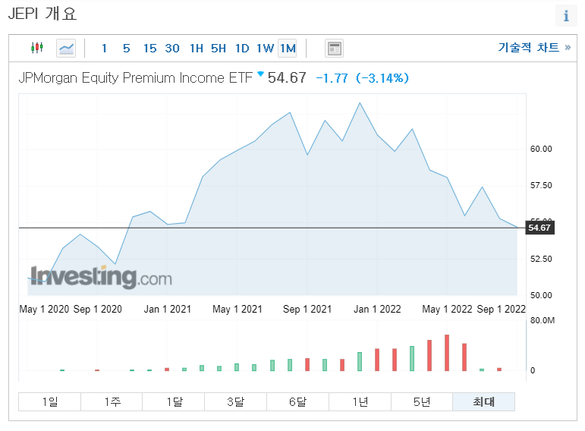Image resolution: width=585 pixels, height=431 pixels.
Task: Choose the 1D interval
Action: (242, 48)
